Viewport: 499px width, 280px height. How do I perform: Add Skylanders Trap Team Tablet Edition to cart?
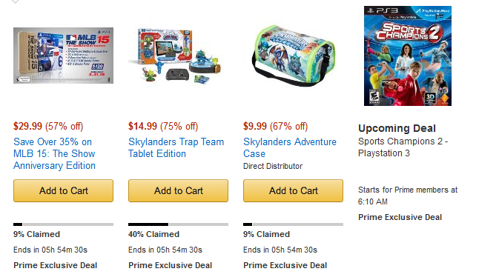178,190
